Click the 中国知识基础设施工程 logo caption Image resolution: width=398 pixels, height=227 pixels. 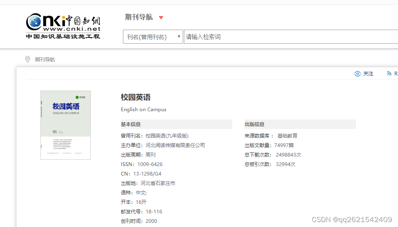(x=63, y=36)
